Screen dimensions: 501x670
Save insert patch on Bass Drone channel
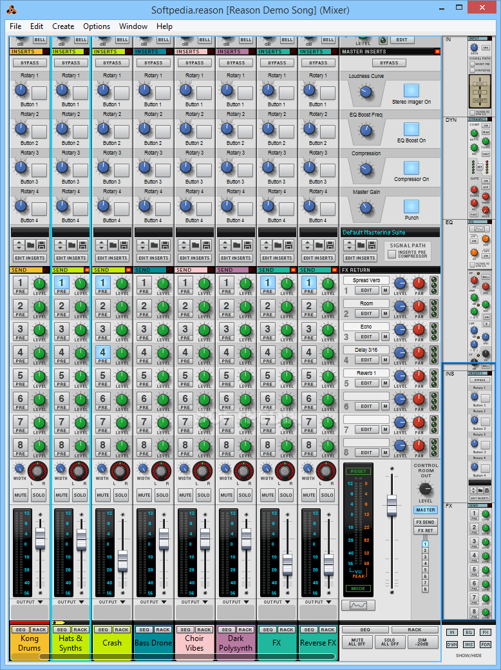(x=165, y=245)
